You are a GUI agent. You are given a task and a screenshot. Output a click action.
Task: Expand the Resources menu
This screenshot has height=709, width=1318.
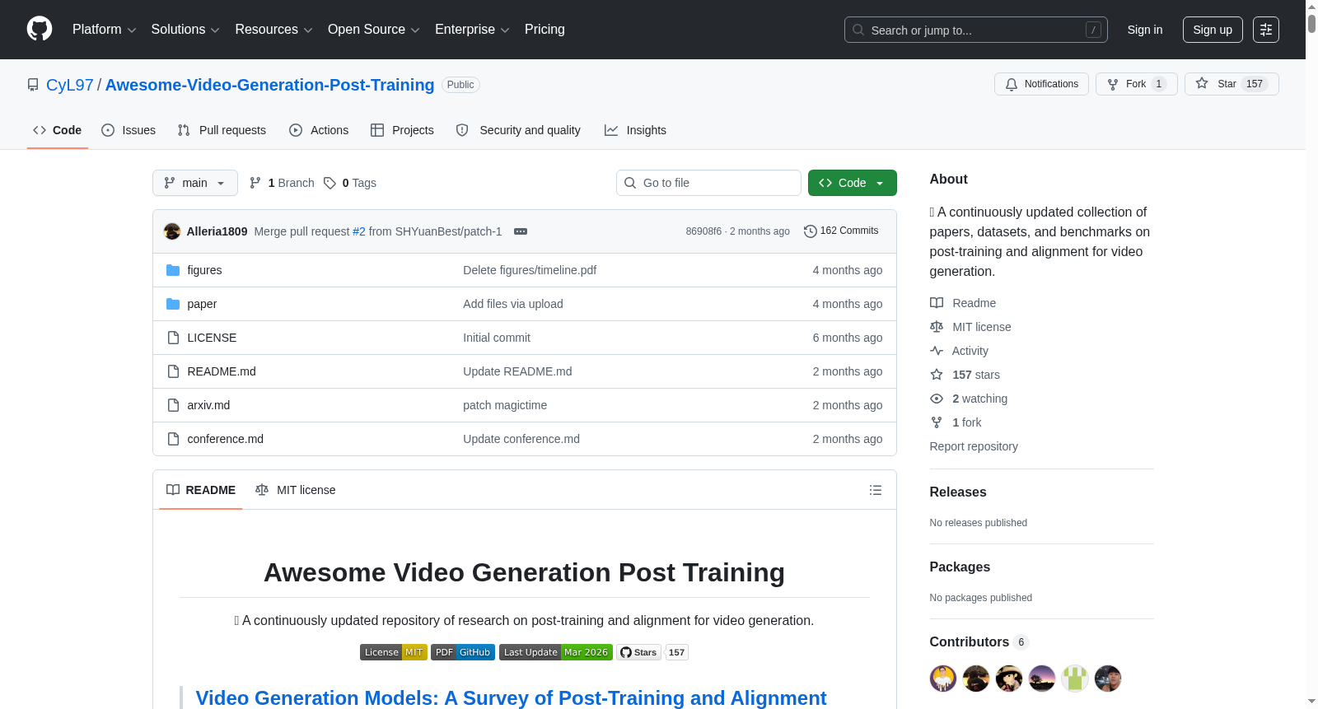[x=273, y=30]
